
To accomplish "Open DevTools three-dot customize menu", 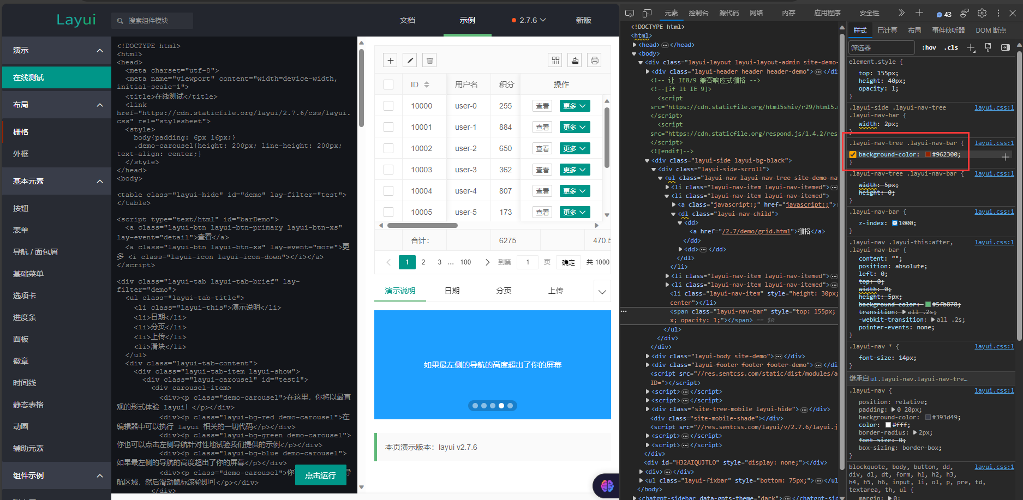I will tap(998, 13).
